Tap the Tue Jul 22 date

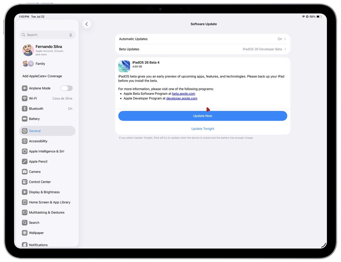(38, 17)
